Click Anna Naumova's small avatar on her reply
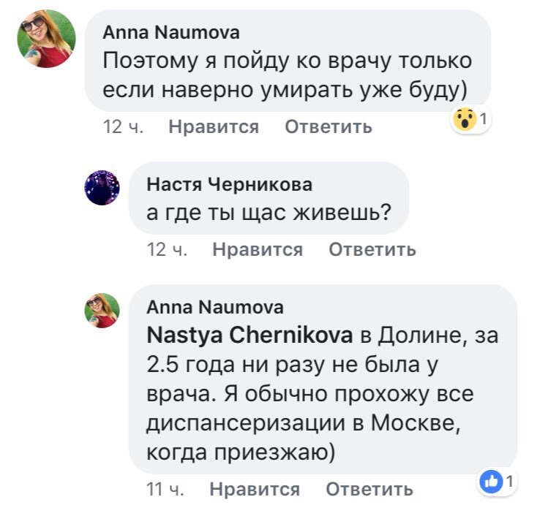548x508 pixels. [x=102, y=310]
